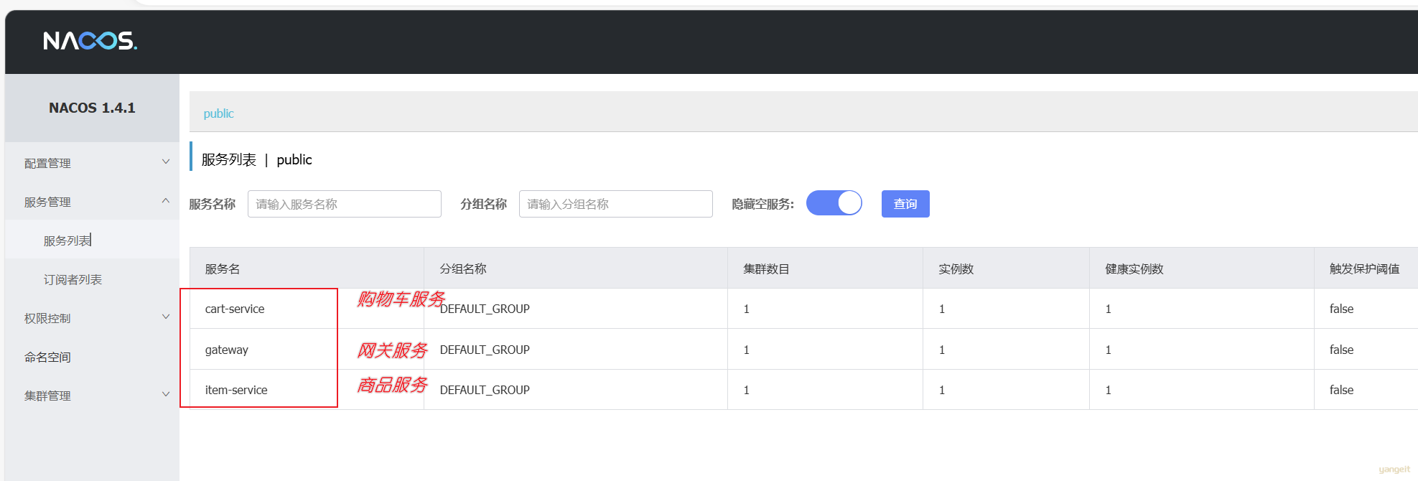Collapse the 服务管理 menu chevron

pos(166,201)
